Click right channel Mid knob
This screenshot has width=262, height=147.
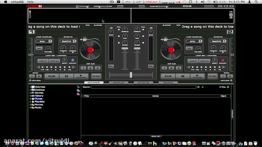(x=137, y=36)
